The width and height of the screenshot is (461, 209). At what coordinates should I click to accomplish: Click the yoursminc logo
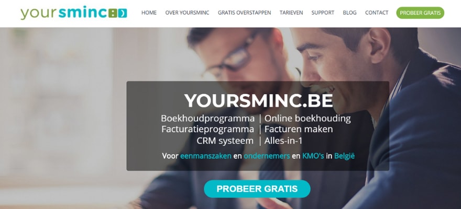pyautogui.click(x=73, y=13)
